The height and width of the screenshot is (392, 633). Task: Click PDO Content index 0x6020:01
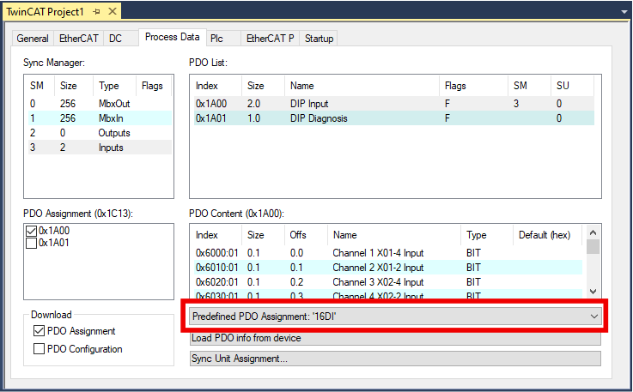[x=217, y=282]
